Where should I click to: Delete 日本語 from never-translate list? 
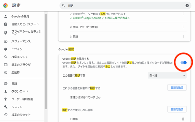click(183, 119)
